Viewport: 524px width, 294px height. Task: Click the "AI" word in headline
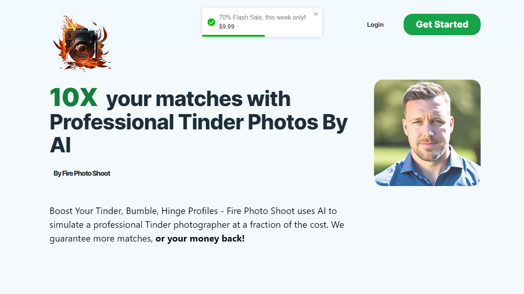(60, 145)
